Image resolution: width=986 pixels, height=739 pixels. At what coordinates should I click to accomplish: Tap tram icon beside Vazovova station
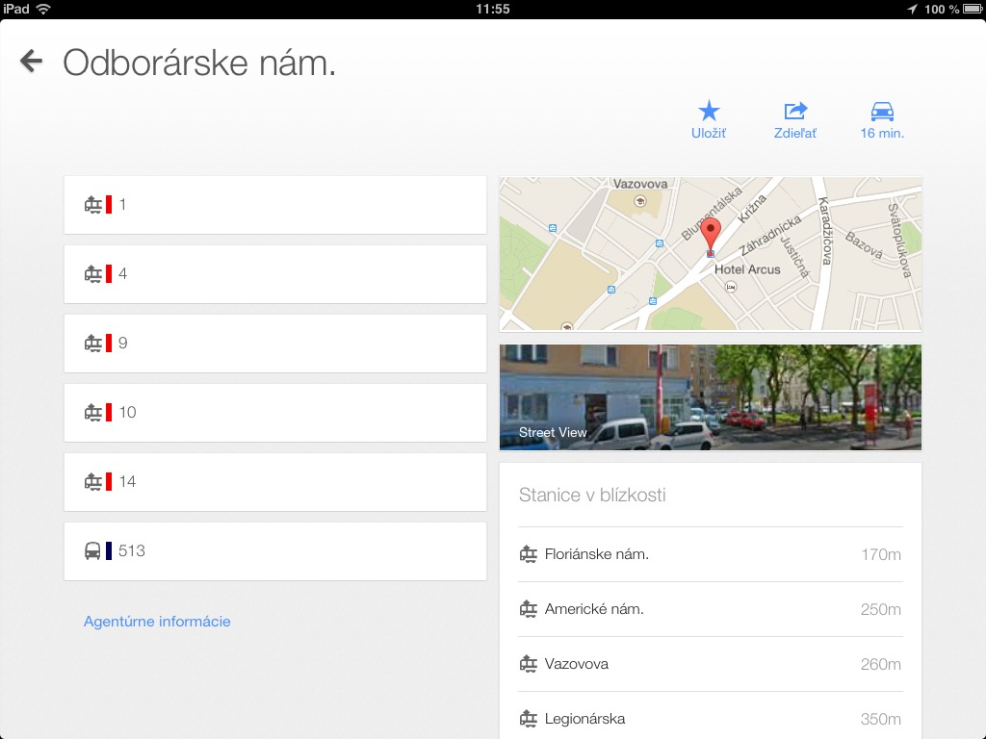pyautogui.click(x=529, y=664)
